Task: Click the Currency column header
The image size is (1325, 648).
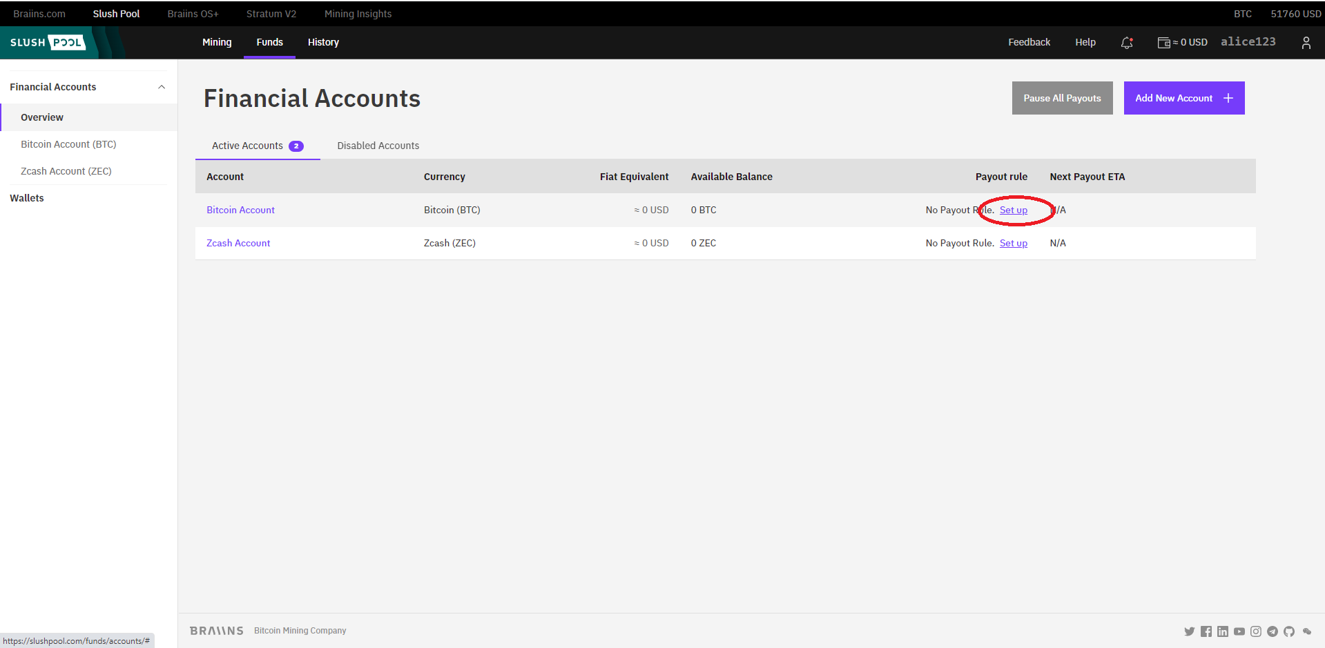Action: click(445, 177)
